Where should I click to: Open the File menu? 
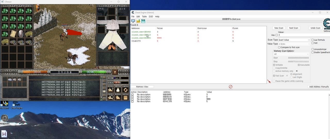[133, 16]
